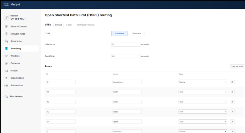Click the Organization icon

point(6,78)
